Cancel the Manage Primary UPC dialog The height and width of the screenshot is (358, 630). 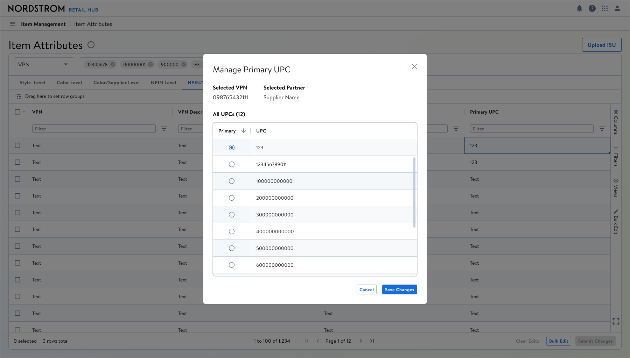tap(366, 289)
